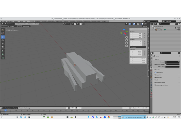Pick the Annotate pencil tool
The height and width of the screenshot is (136, 181).
point(3,51)
